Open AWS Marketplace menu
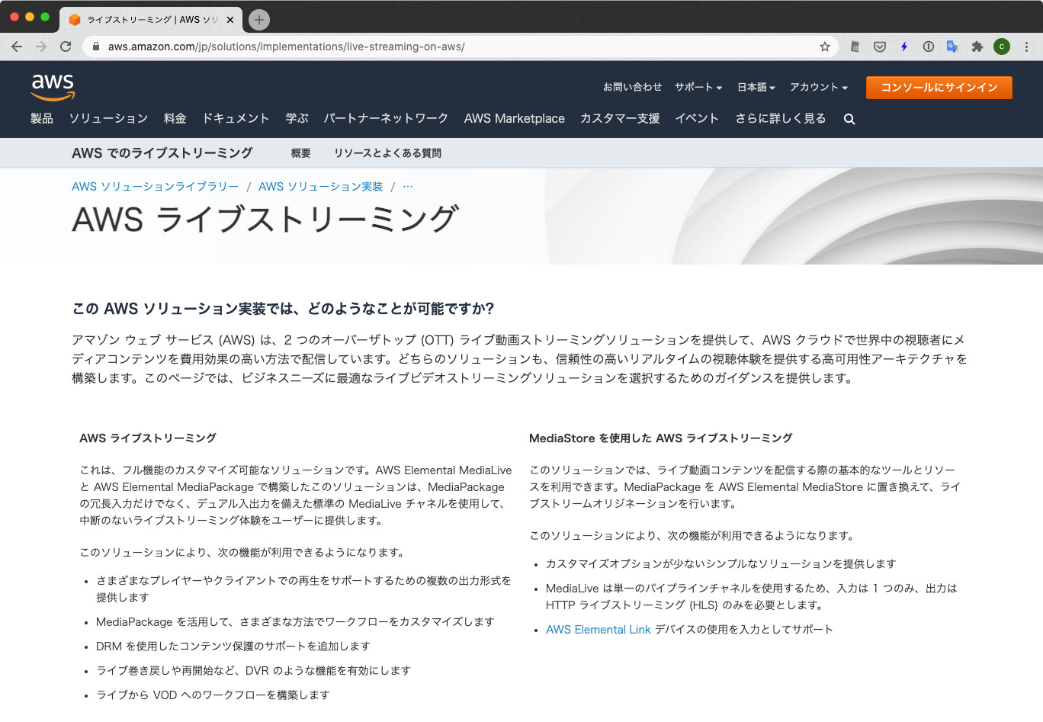 515,118
